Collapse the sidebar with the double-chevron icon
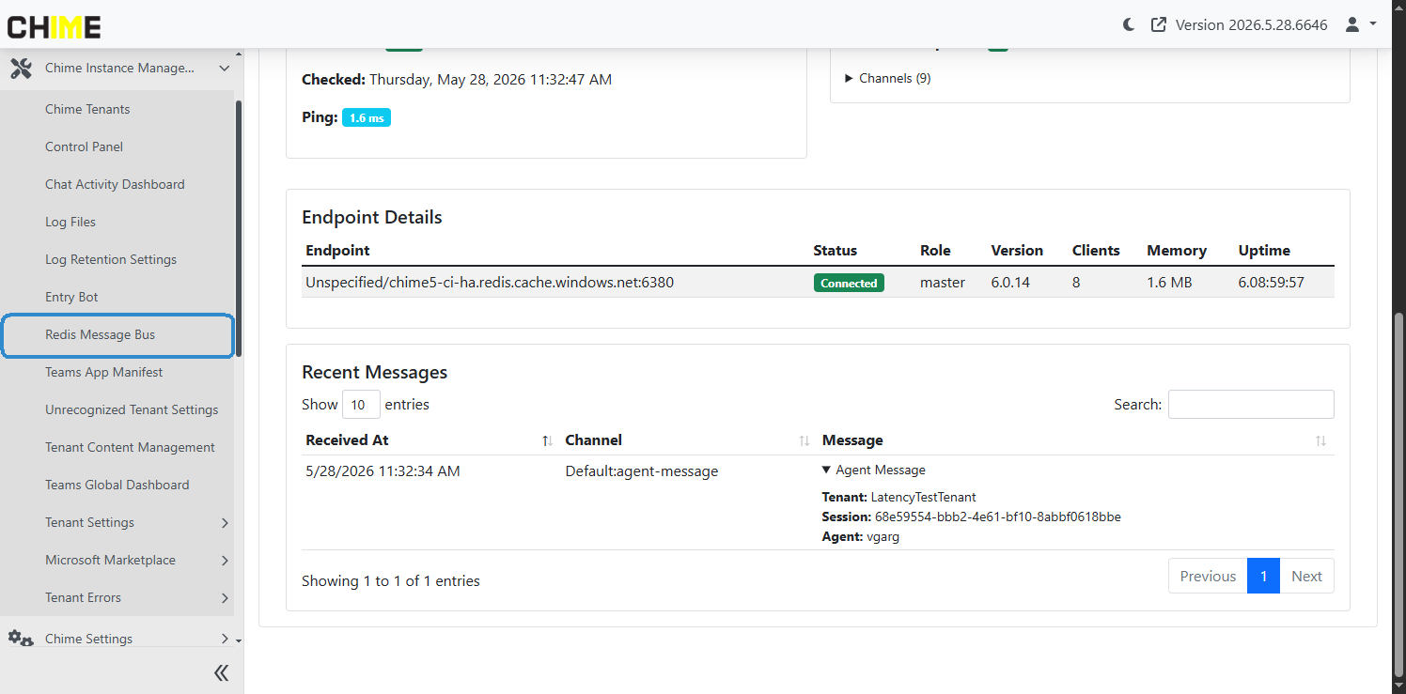This screenshot has width=1406, height=694. (x=221, y=672)
